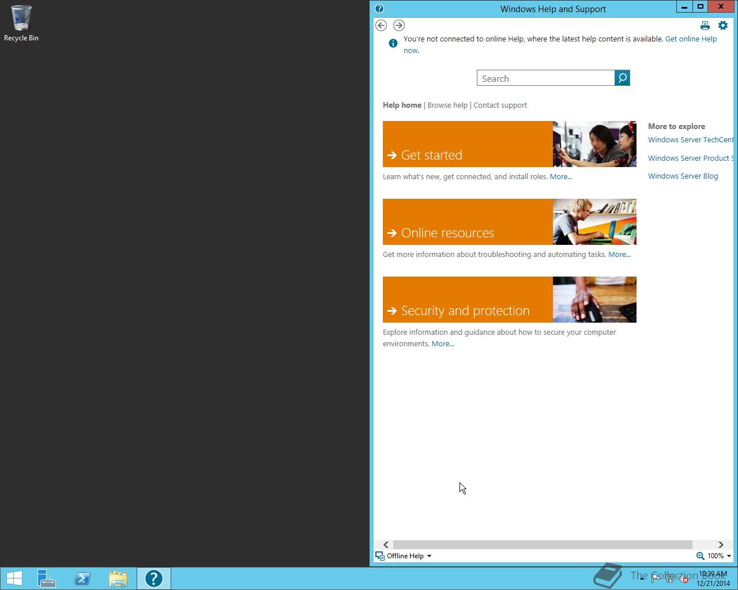Open the Security and protection orange banner
738x590 pixels.
pos(468,300)
